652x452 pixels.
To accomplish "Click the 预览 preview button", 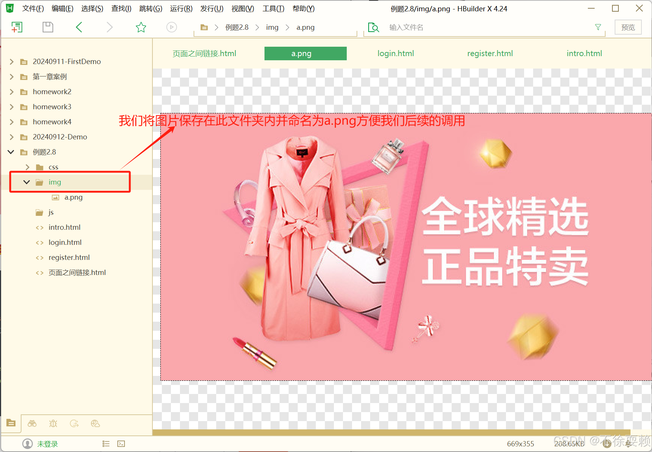I will pos(628,27).
